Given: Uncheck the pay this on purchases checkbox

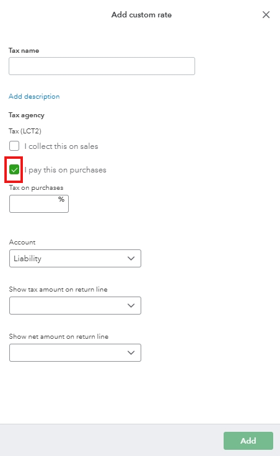Looking at the screenshot, I should point(14,169).
